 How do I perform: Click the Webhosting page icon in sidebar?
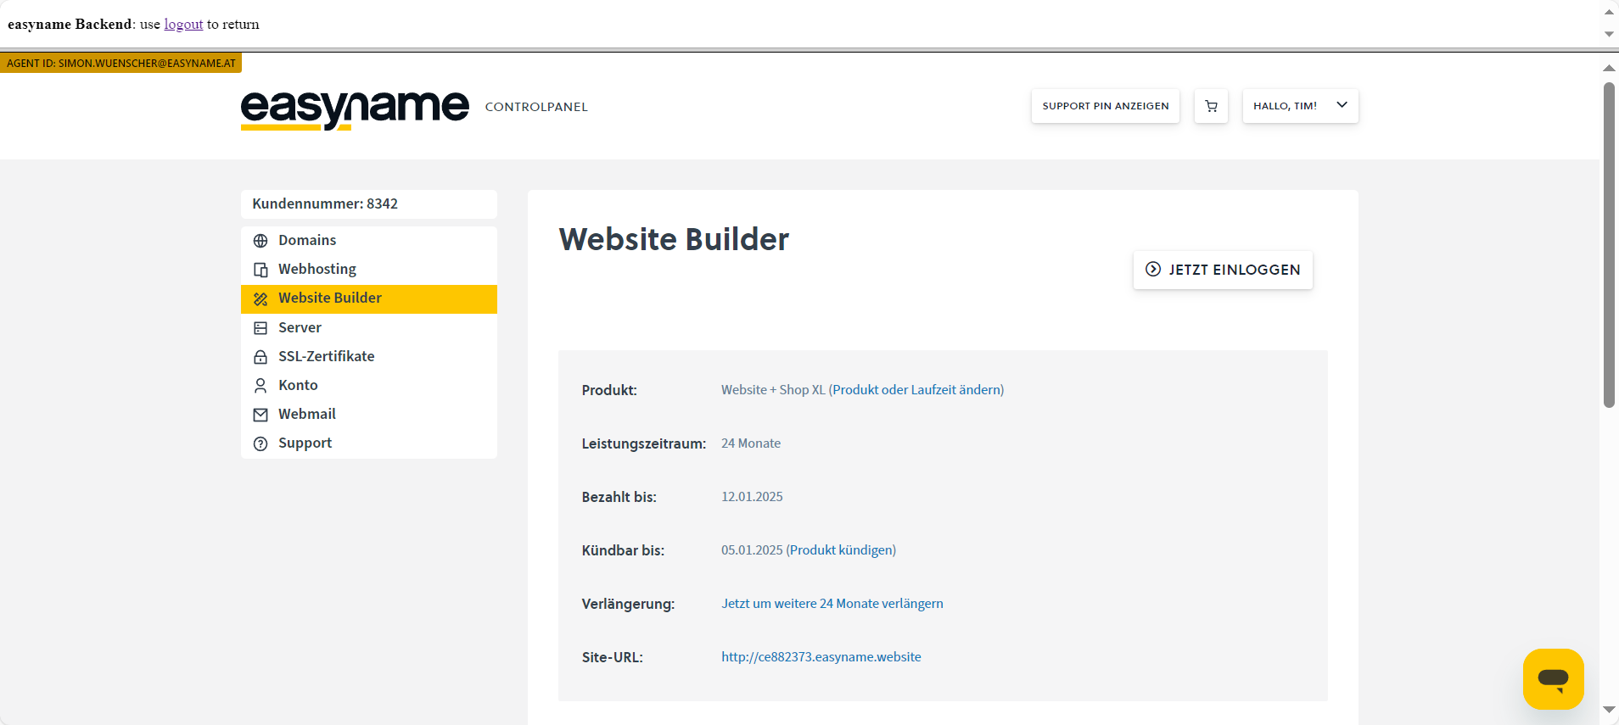tap(260, 270)
